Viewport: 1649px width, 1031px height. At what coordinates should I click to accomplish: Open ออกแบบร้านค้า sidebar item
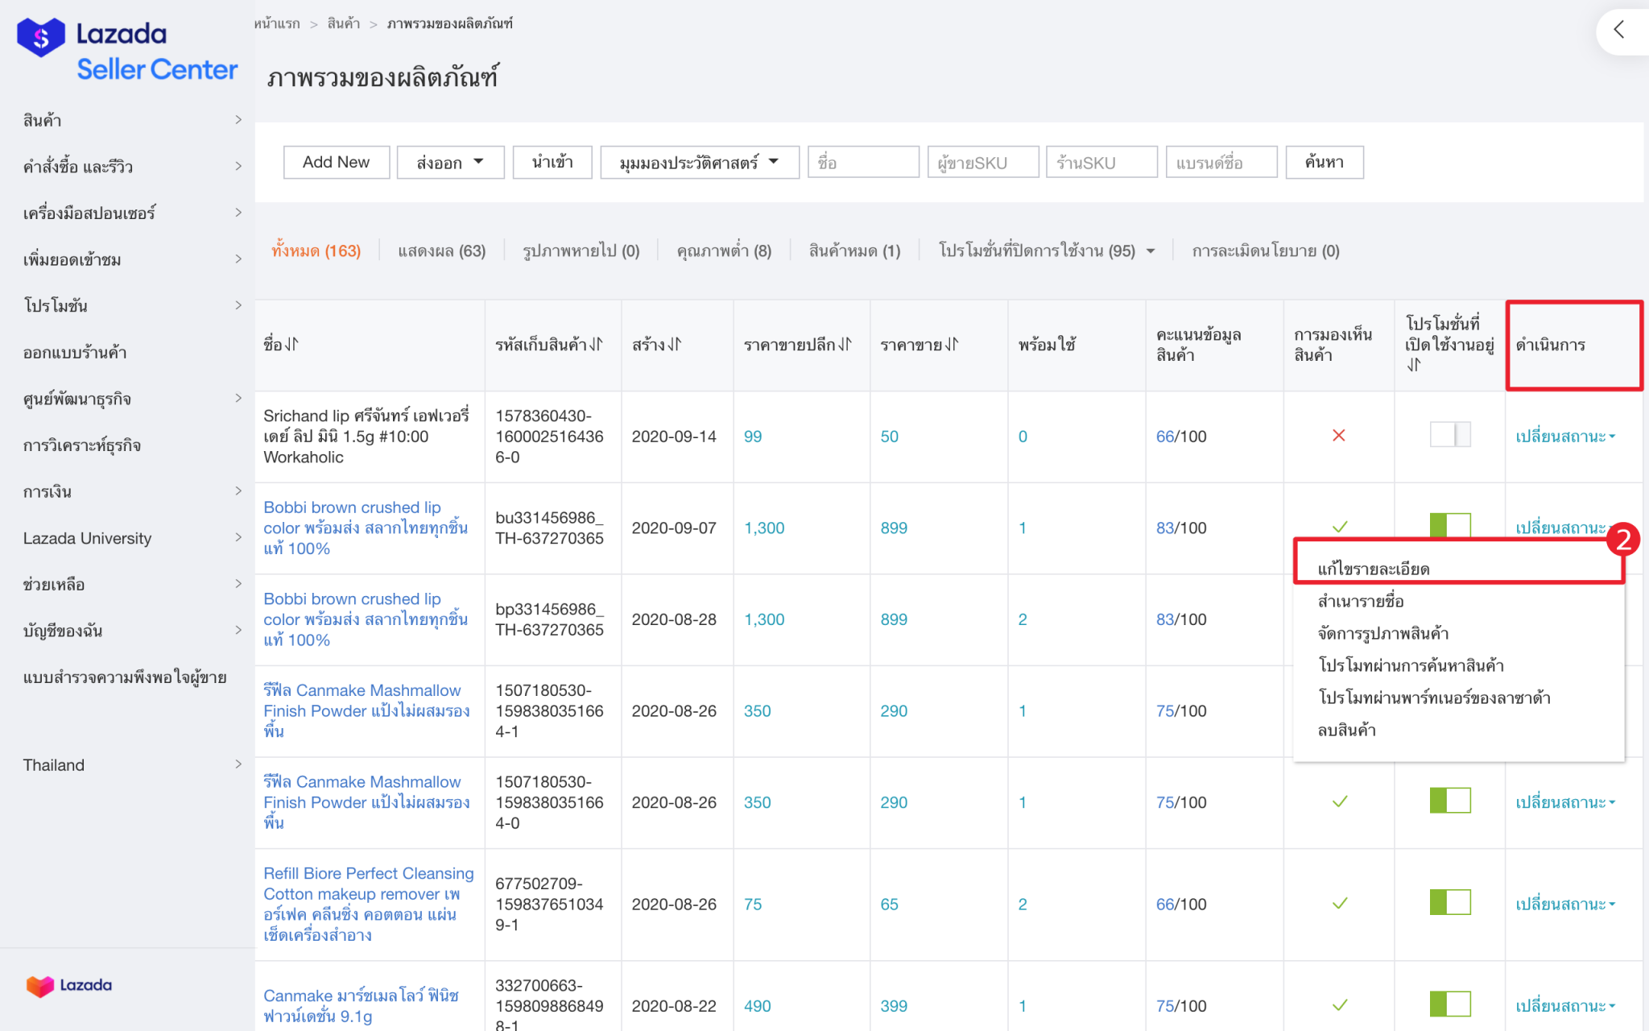tap(75, 352)
